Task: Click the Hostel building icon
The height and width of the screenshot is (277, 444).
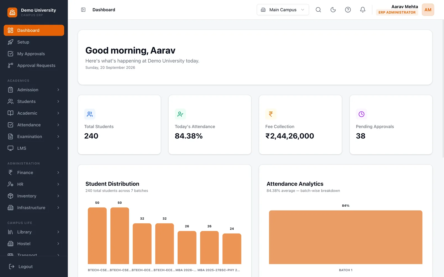Action: coord(11,243)
